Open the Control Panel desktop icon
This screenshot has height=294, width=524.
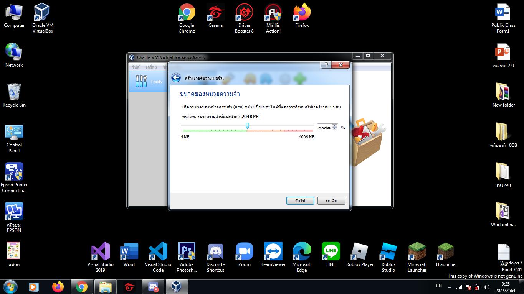coord(14,138)
